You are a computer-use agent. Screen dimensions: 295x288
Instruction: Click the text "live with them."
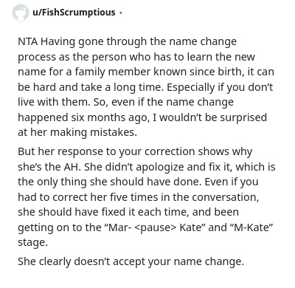54,102
